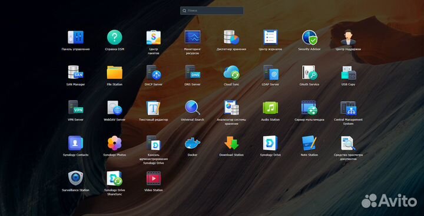The image size is (424, 216).
Task: Launch the Synology Drive app with the blue D icon
Action: pos(270,143)
